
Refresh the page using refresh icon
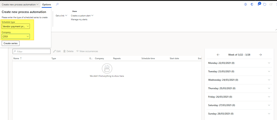pos(265,4)
